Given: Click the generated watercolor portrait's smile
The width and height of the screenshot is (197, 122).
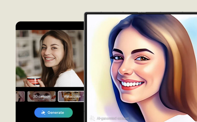Looking at the screenshot, I should [132, 84].
